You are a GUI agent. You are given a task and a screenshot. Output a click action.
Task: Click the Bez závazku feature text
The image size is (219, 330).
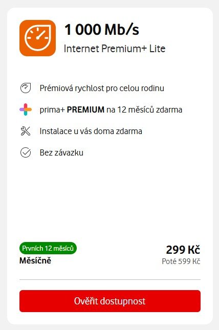(x=61, y=152)
